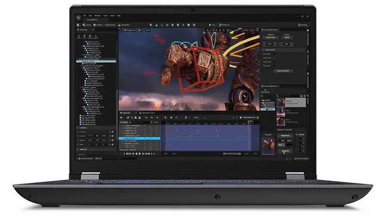Open the Perspective view dropdown
Viewport: 381px width, 216px height.
[130, 30]
